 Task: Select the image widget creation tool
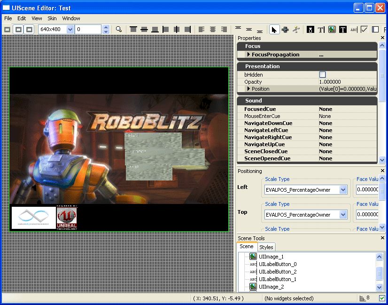click(332, 29)
